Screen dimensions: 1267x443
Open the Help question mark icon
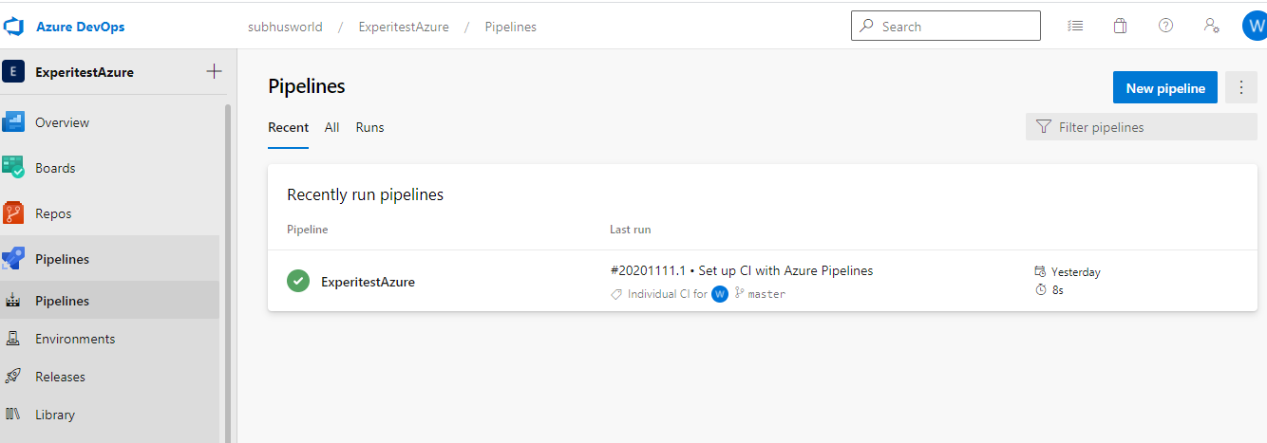(1166, 27)
